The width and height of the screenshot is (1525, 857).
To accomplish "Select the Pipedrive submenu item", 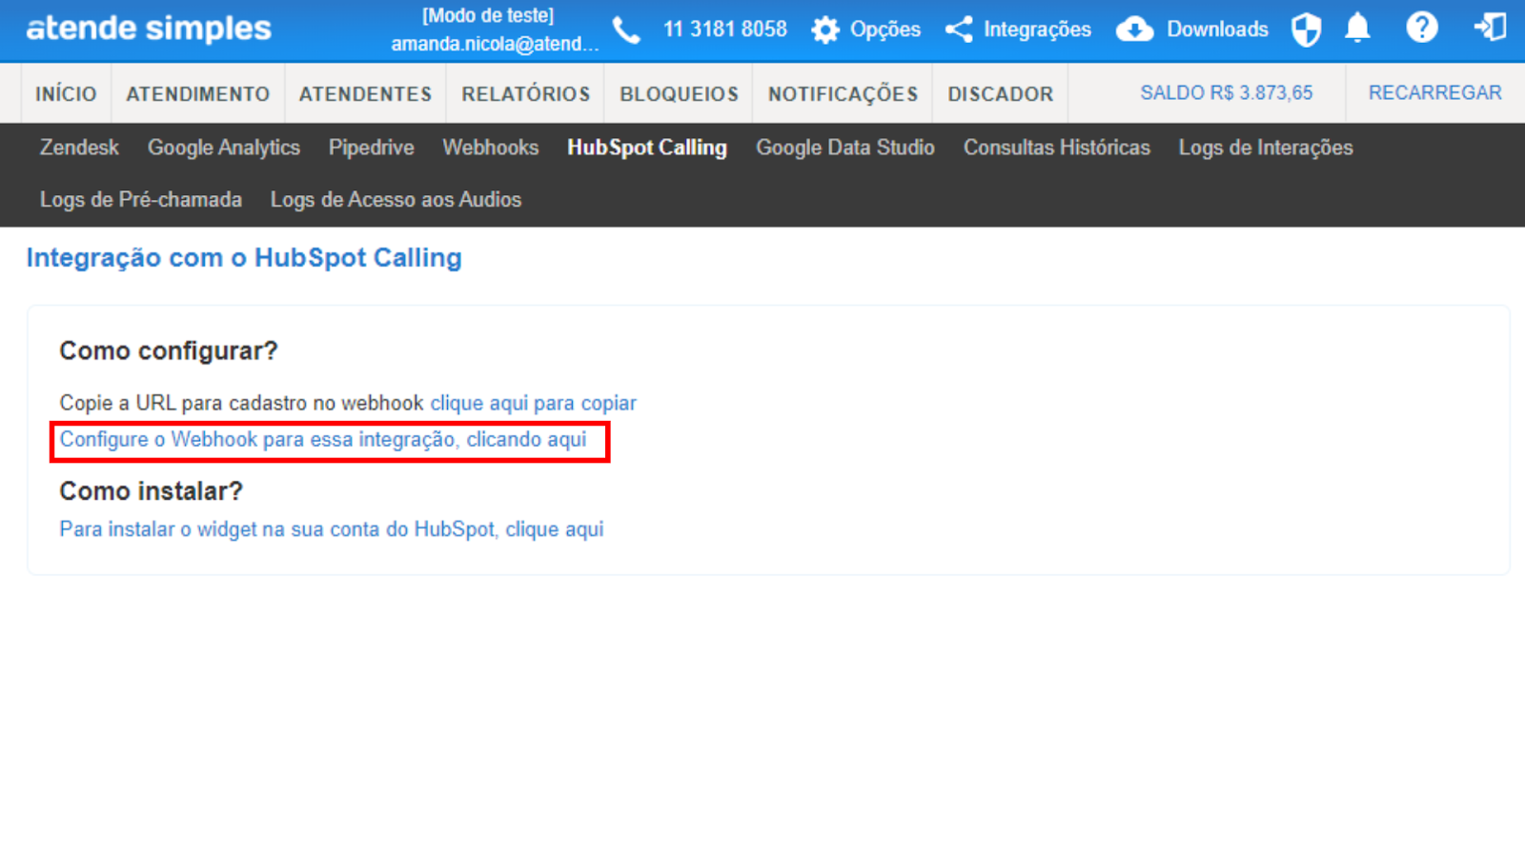I will coord(371,148).
